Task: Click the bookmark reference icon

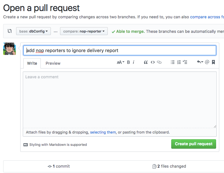Action: (213, 62)
